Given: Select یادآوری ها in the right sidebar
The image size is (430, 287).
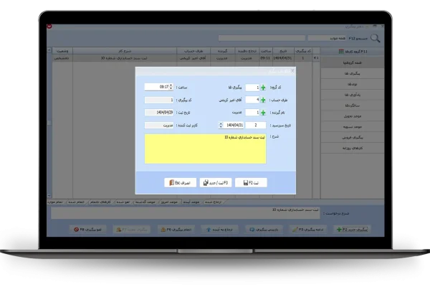Looking at the screenshot, I should click(353, 95).
